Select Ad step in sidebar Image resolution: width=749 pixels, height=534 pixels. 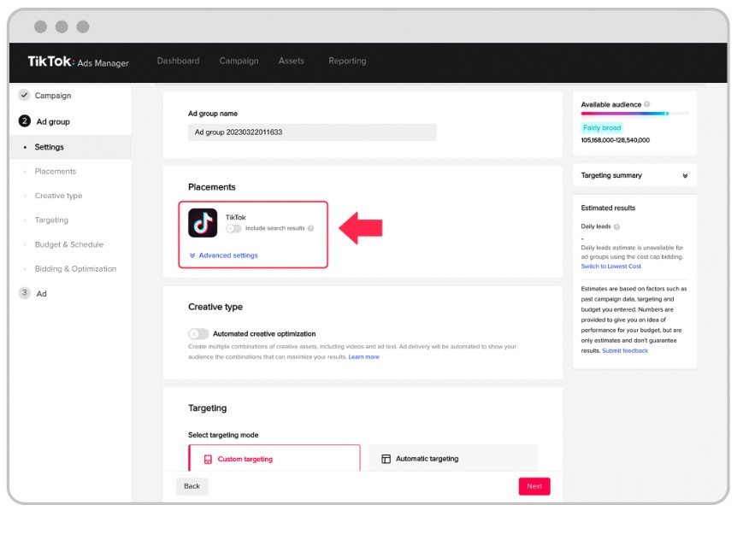[42, 293]
